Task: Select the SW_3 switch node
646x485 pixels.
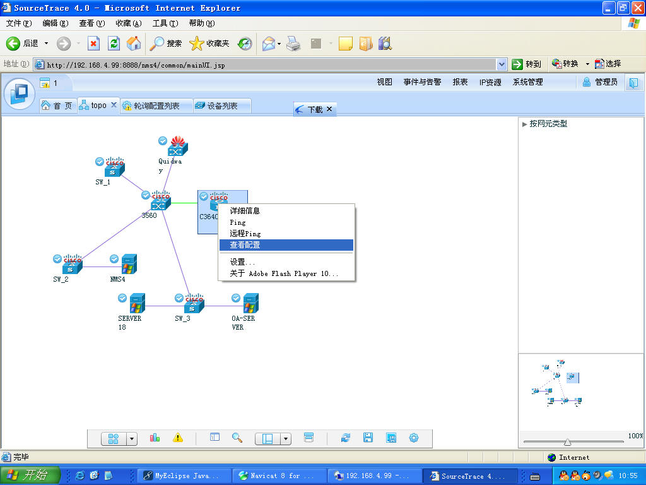Action: click(194, 303)
